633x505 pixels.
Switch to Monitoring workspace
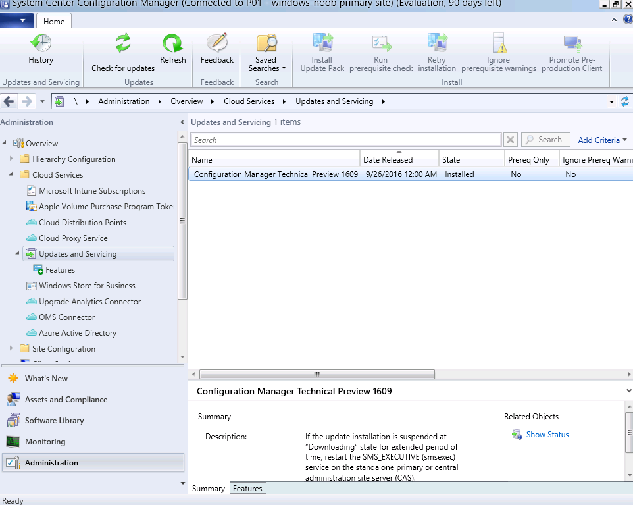[93, 442]
